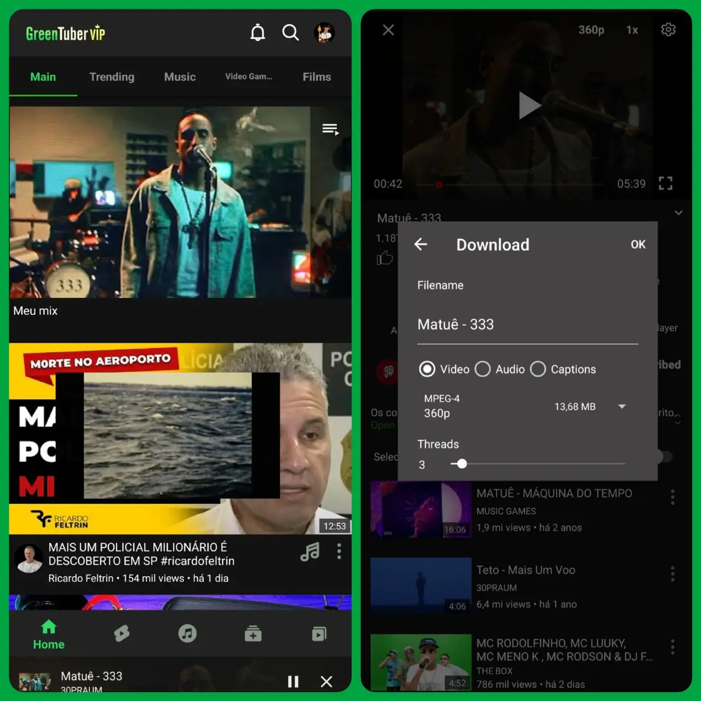
Task: Open options for MC Rodolfinho video
Action: coord(673,647)
